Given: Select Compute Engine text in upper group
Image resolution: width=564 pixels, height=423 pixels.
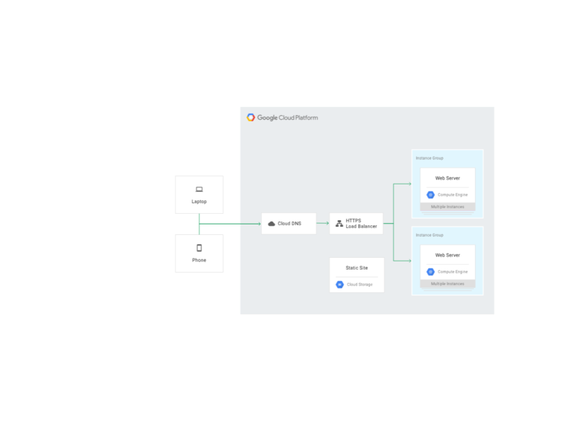Looking at the screenshot, I should (x=452, y=195).
